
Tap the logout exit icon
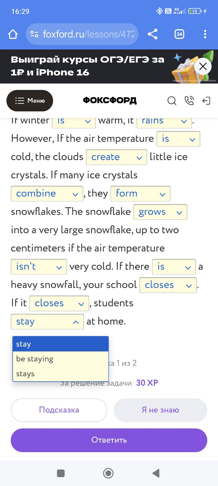(x=206, y=101)
